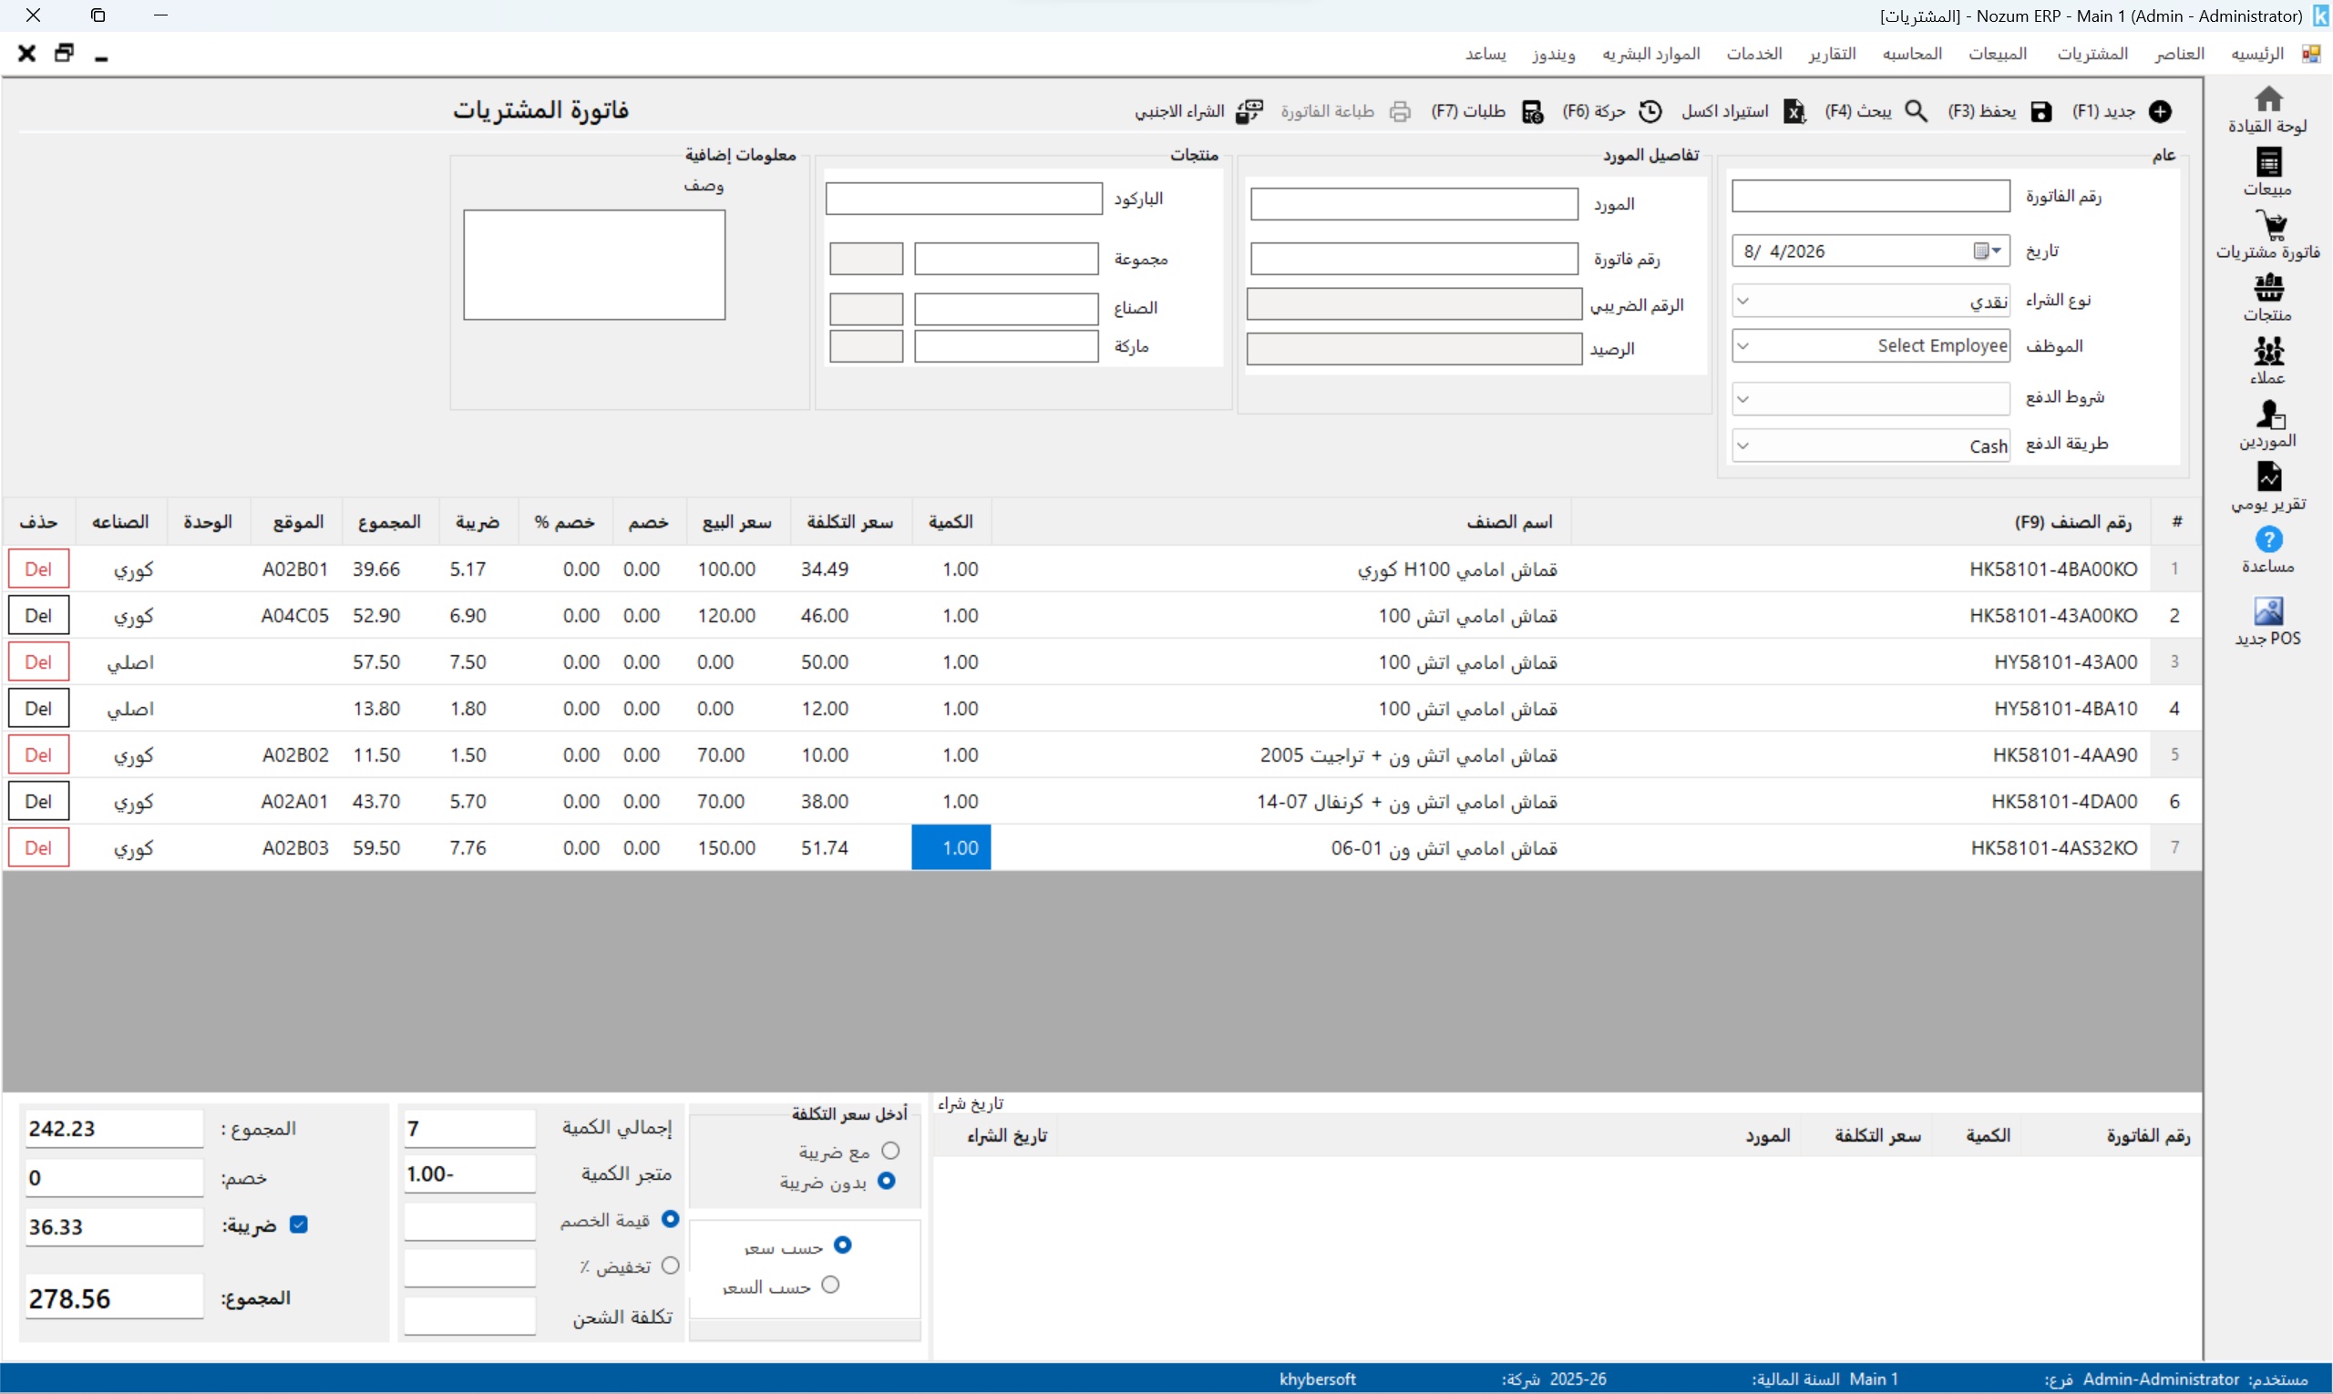Viewport: 2333px width, 1394px height.
Task: Restore inner document window icon
Action: (64, 54)
